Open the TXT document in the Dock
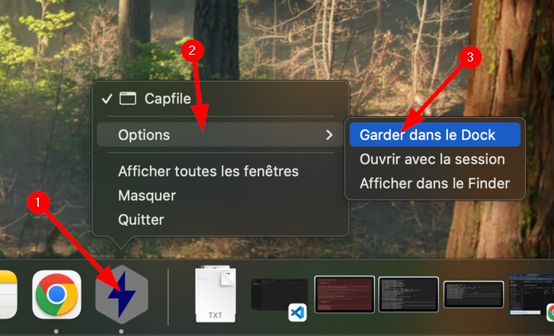This screenshot has height=336, width=554. tap(216, 294)
